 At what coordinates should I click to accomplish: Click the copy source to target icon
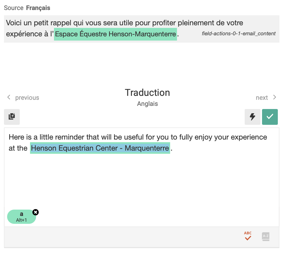pos(12,117)
